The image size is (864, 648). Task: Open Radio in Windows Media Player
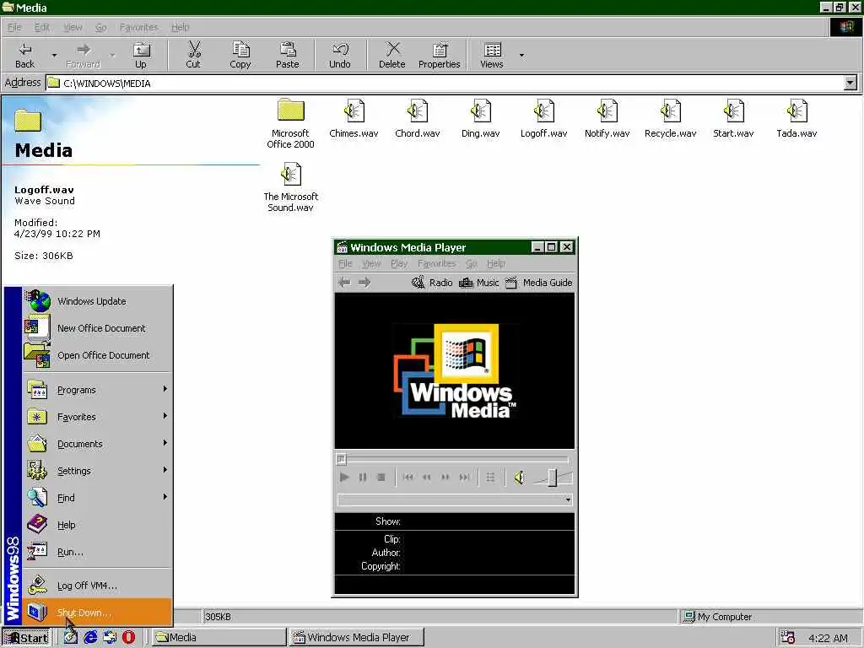coord(433,283)
